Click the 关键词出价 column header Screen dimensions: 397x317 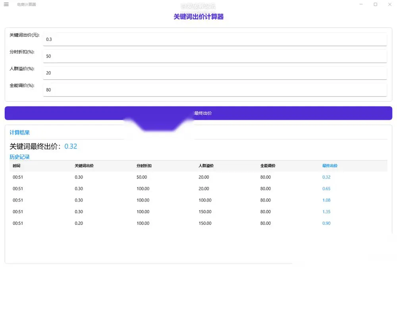pyautogui.click(x=84, y=166)
